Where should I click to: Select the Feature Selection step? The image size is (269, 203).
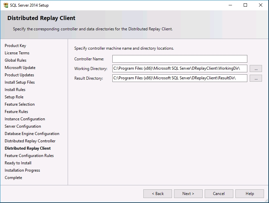[20, 104]
